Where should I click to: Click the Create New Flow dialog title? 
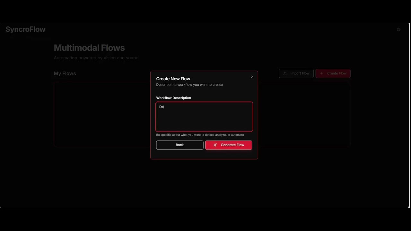(173, 79)
